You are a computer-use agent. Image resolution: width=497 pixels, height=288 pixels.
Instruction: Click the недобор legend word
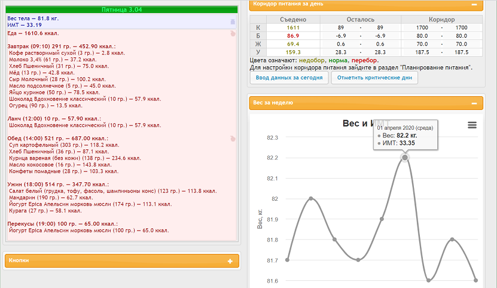(x=312, y=60)
